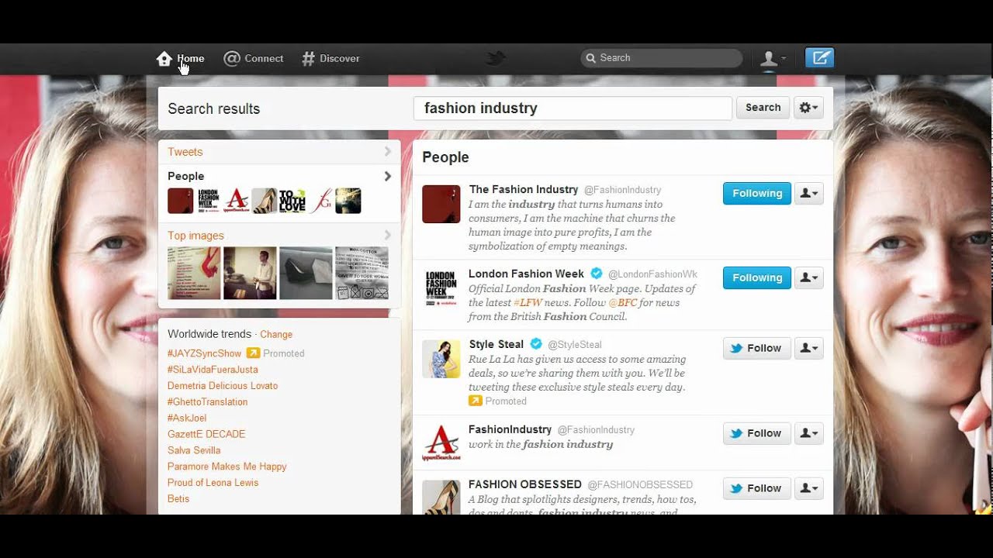
Task: Toggle Following for The Fashion Industry
Action: click(757, 194)
